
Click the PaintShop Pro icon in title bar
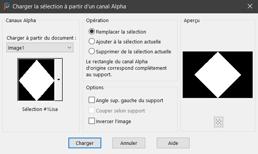pyautogui.click(x=6, y=6)
